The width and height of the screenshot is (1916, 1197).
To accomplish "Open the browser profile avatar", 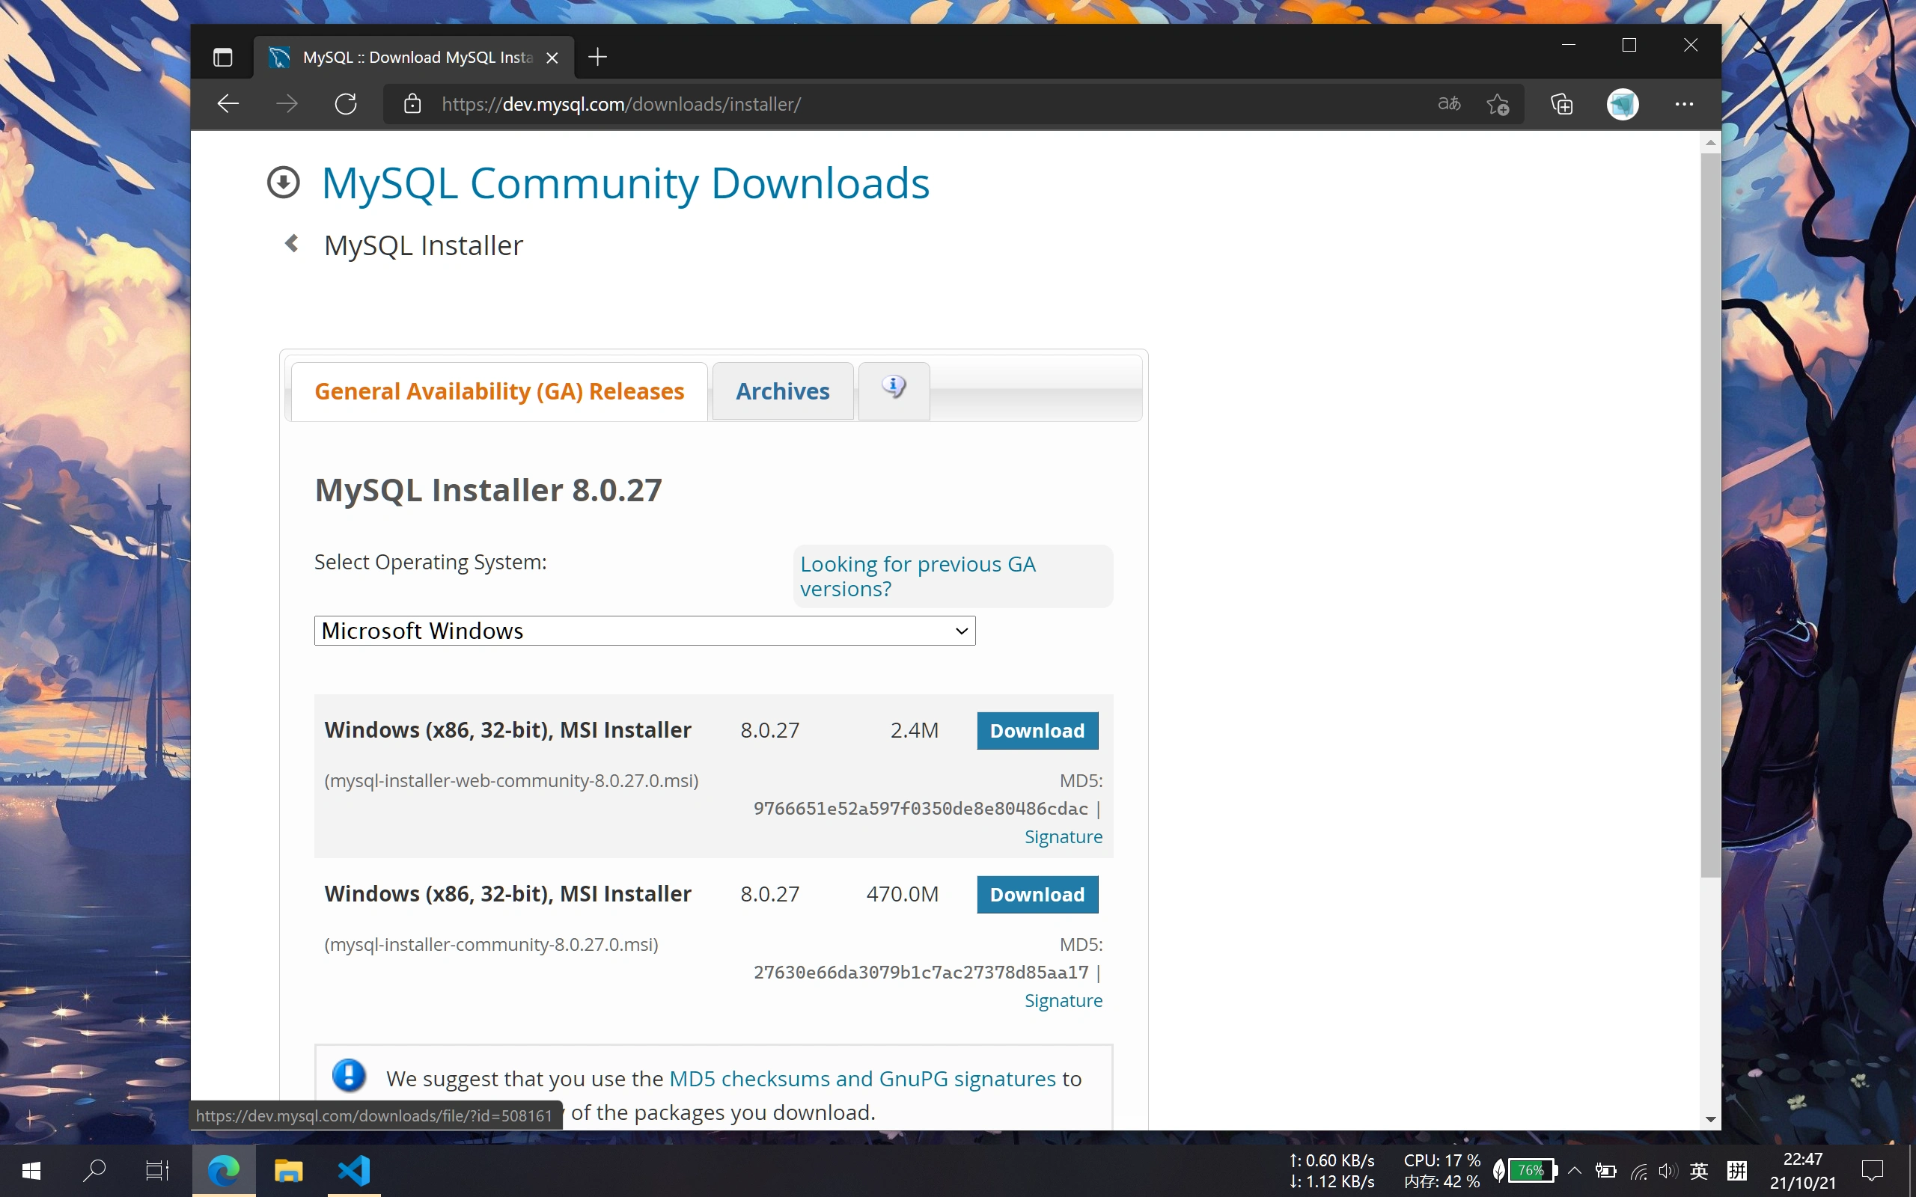I will pyautogui.click(x=1623, y=104).
